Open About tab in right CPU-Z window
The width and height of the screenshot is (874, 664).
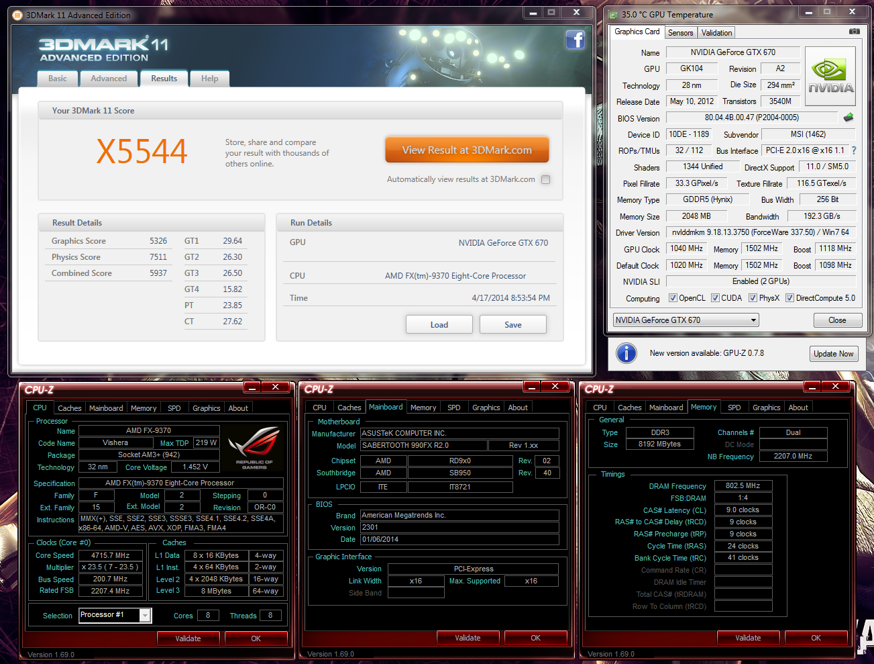click(x=798, y=408)
